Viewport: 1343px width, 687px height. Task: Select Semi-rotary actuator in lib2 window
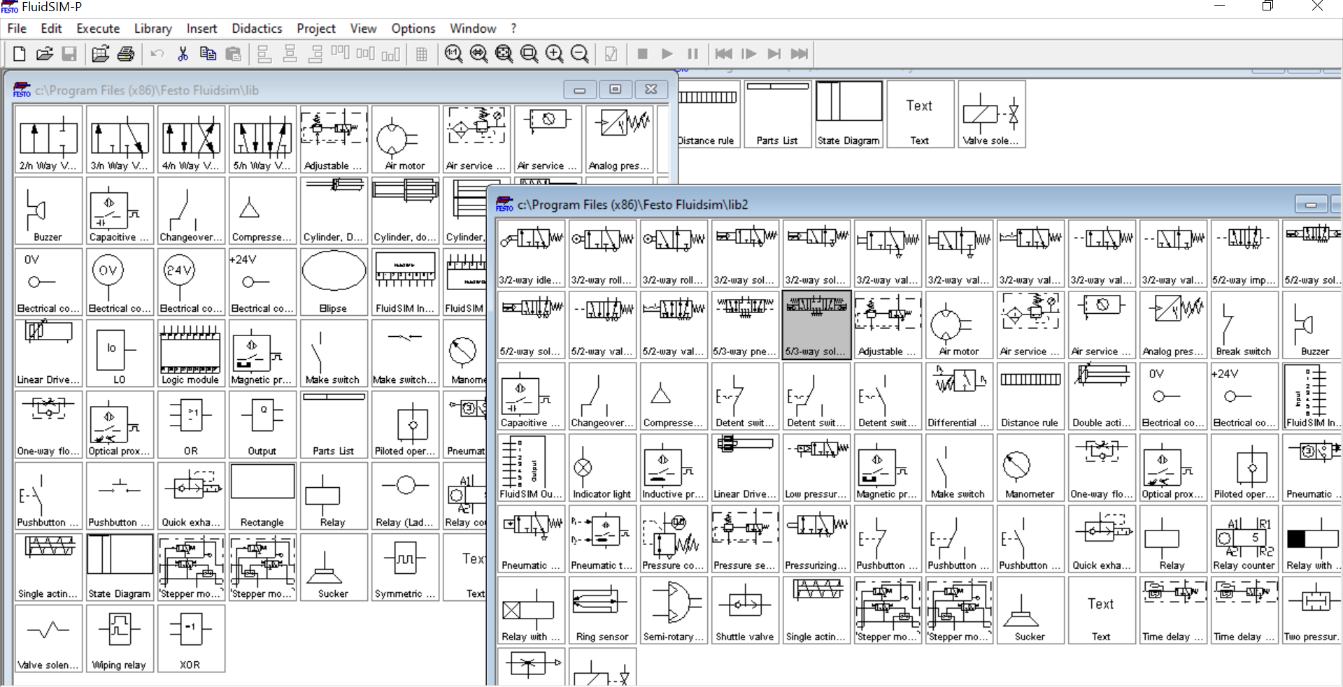tap(674, 610)
